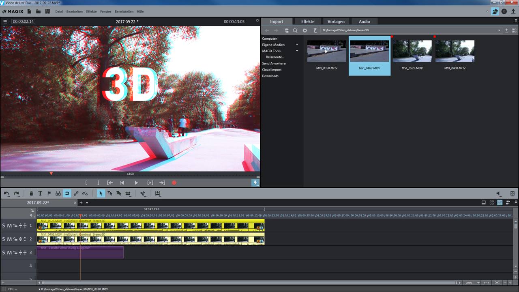Mute track 1 with its M button
Image resolution: width=519 pixels, height=292 pixels.
pyautogui.click(x=9, y=225)
